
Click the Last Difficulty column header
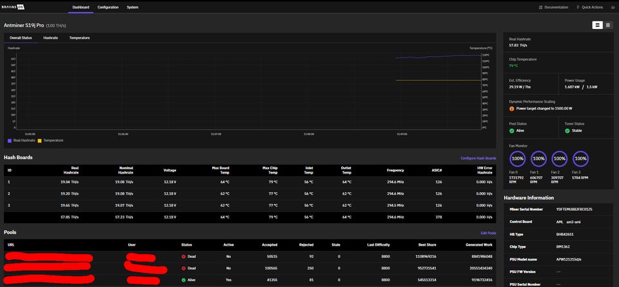pos(378,245)
